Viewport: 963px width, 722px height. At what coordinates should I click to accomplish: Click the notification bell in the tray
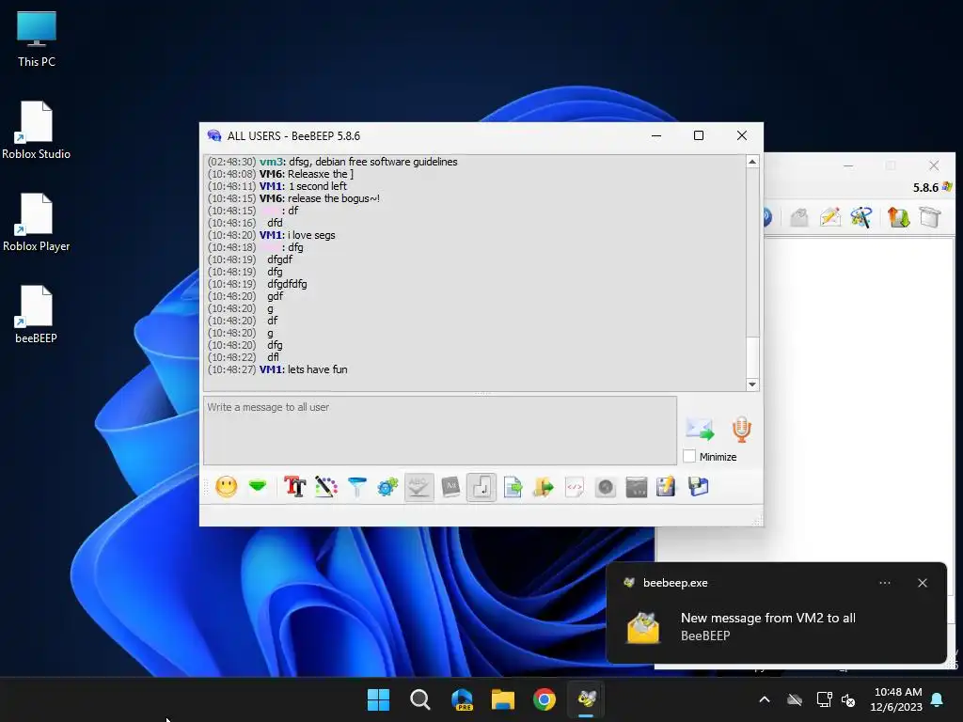(x=938, y=699)
